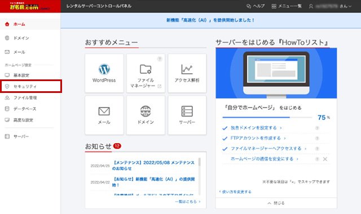Click the home icon in the sidebar
This screenshot has height=214, width=361.
tap(7, 24)
